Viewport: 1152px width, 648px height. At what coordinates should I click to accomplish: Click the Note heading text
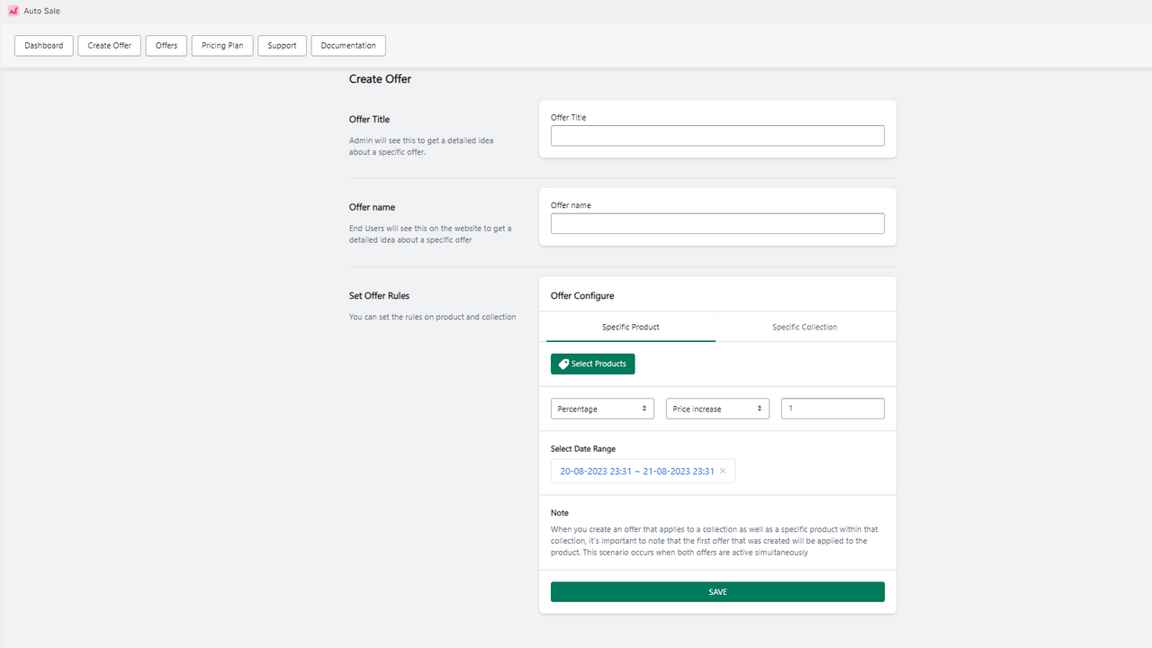coord(560,513)
